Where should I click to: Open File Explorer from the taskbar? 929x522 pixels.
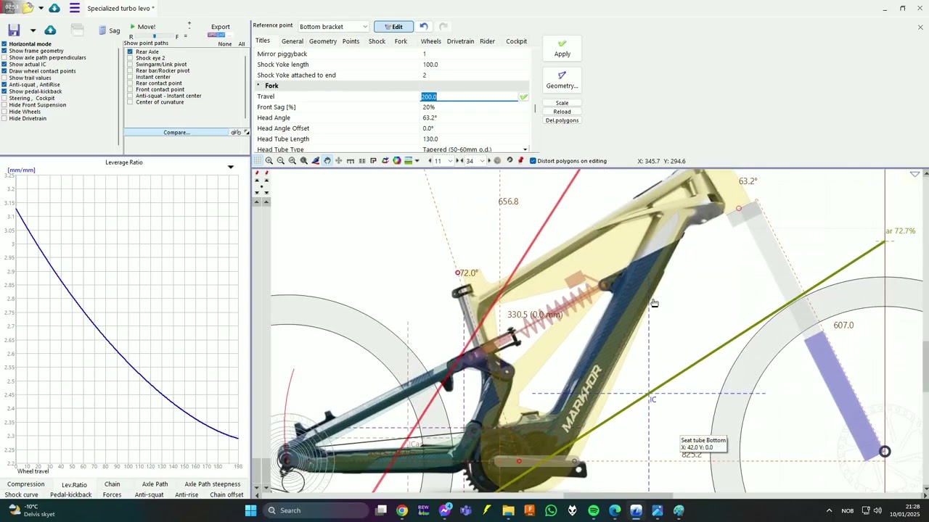[508, 510]
